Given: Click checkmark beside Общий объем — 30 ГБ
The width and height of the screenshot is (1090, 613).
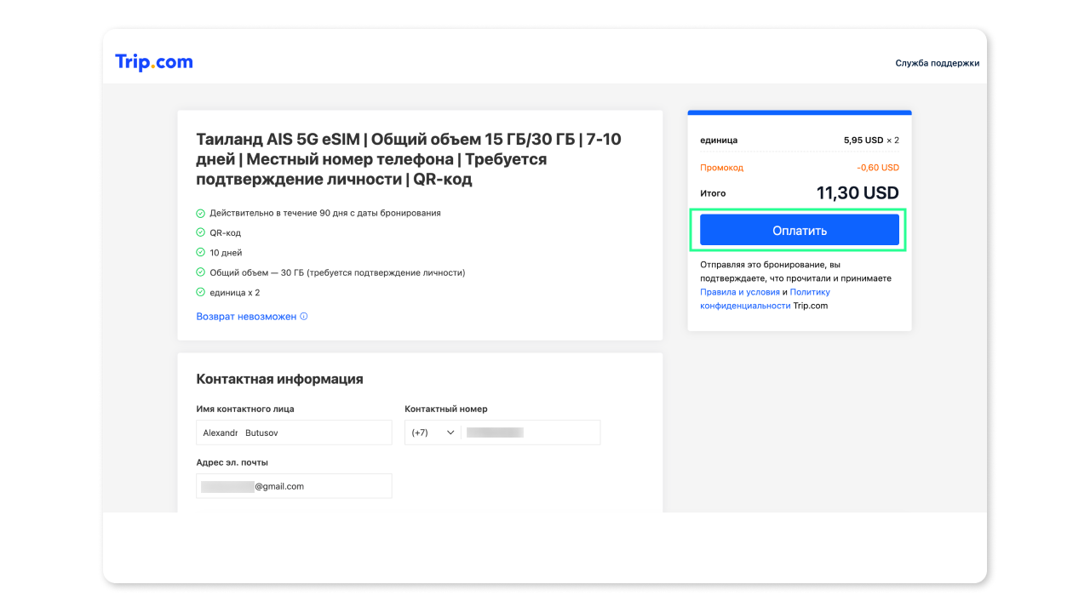Looking at the screenshot, I should pos(201,272).
